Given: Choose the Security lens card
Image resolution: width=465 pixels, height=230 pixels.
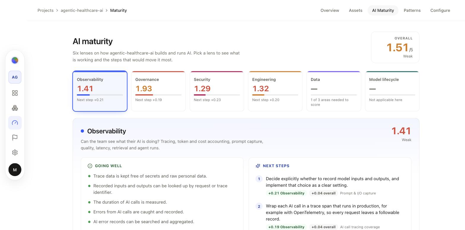Looking at the screenshot, I should pyautogui.click(x=217, y=91).
